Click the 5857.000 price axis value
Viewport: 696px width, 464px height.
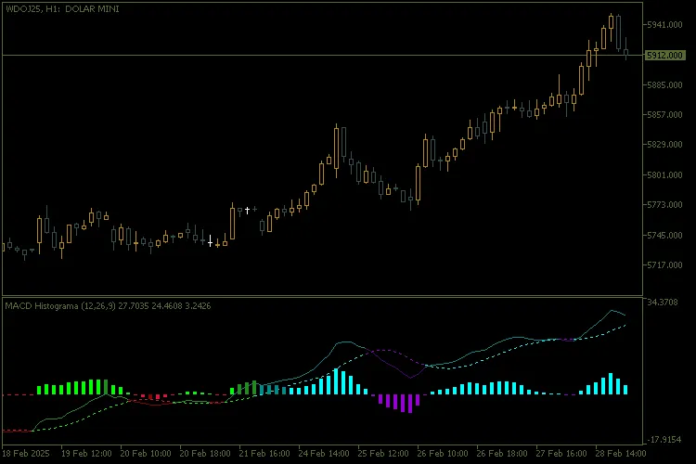pos(664,114)
